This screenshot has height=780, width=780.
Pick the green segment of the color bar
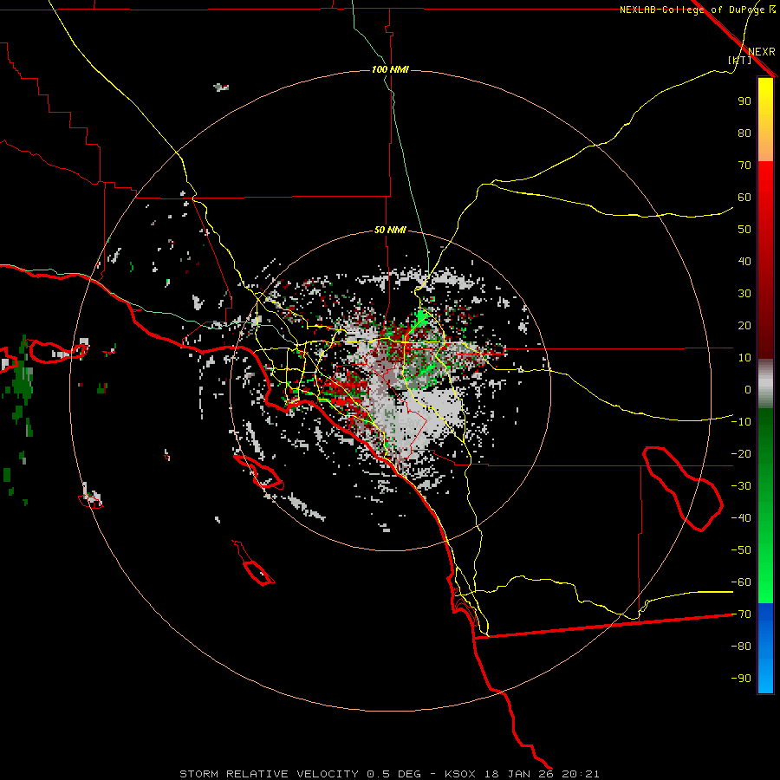[765, 505]
